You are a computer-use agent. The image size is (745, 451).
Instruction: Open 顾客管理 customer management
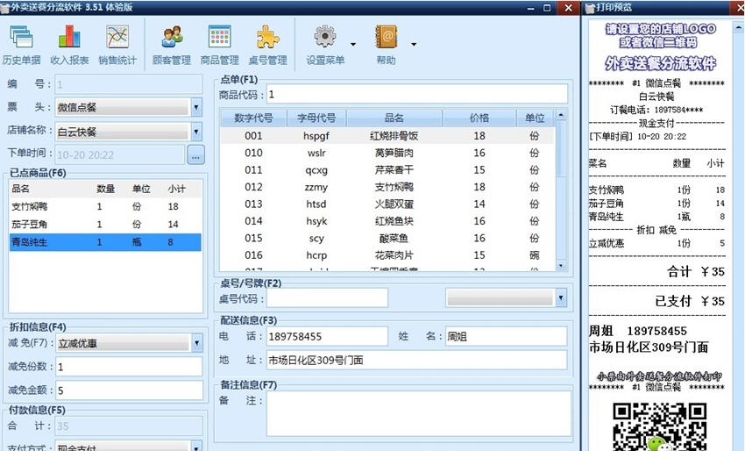[172, 37]
